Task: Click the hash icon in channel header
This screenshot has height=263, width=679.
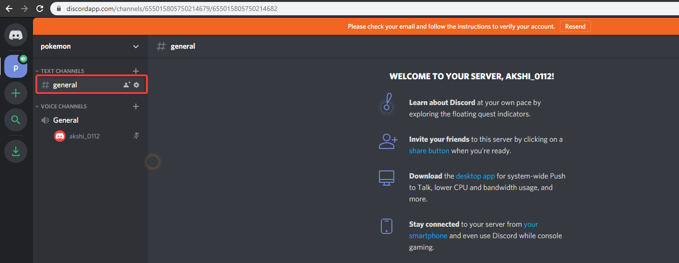Action: (x=162, y=46)
